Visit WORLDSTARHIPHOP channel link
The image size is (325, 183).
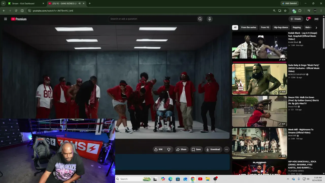(x=297, y=74)
